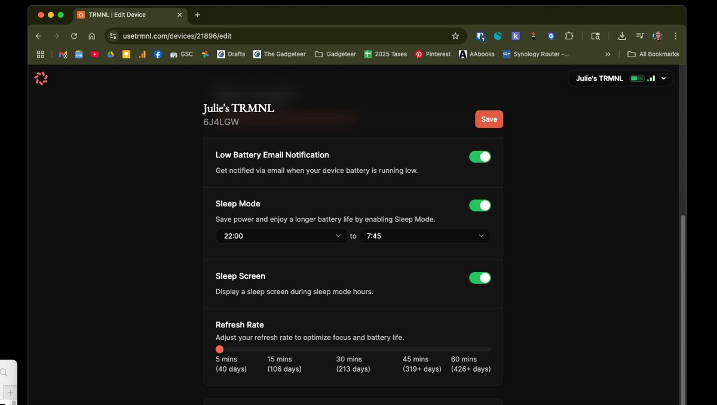Disable Low Battery Email Notification
Image resolution: width=717 pixels, height=405 pixels.
click(x=480, y=157)
